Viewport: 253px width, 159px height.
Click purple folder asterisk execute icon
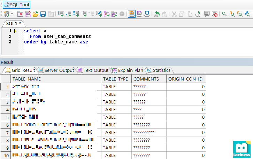point(107,14)
